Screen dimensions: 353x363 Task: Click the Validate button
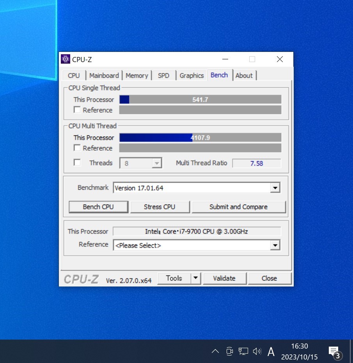224,278
